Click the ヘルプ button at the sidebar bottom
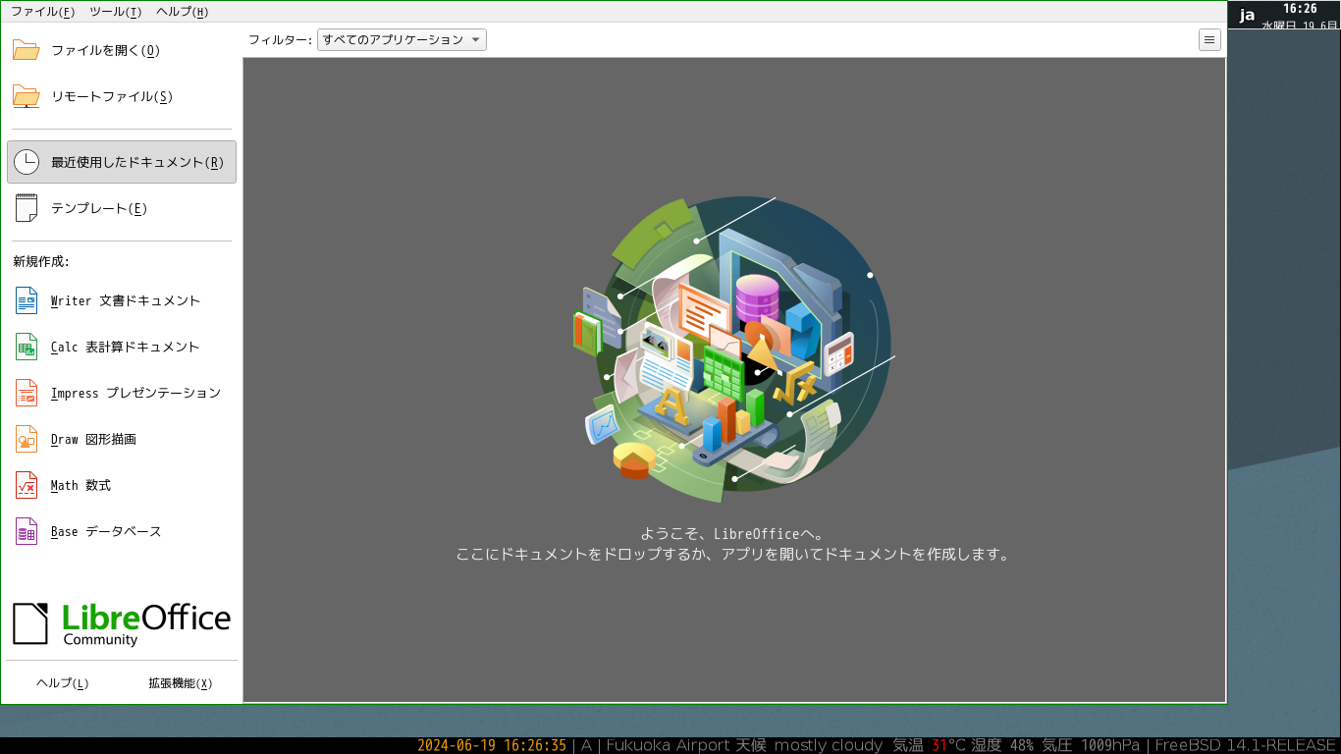This screenshot has width=1341, height=754. click(x=63, y=683)
